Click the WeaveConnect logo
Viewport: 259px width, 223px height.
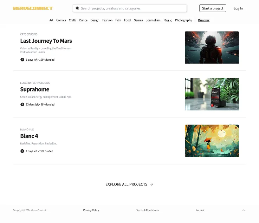[x=33, y=8]
